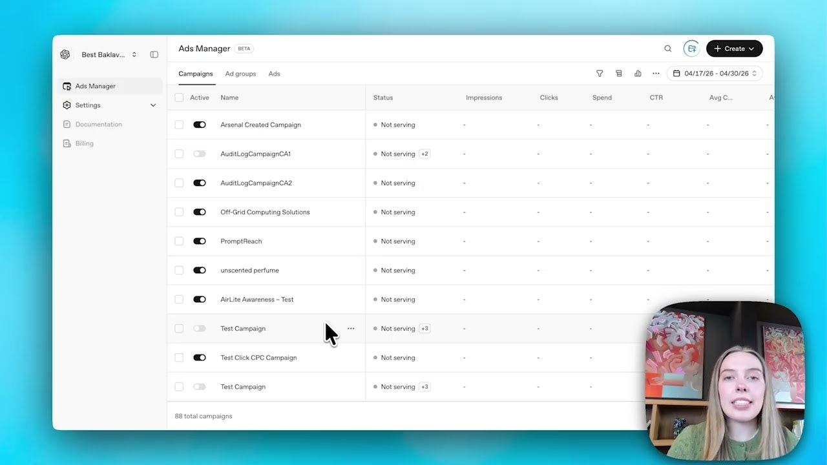
Task: Open Off-Grid Computing Solutions campaign
Action: (x=265, y=212)
